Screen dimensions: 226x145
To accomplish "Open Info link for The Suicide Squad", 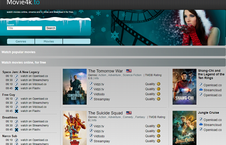I will (94, 120).
